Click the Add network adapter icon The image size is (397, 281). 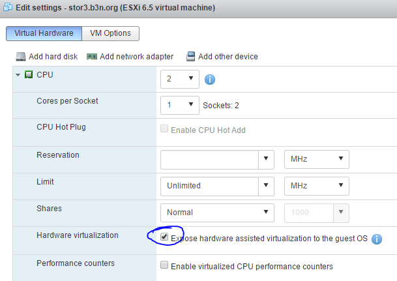click(92, 57)
